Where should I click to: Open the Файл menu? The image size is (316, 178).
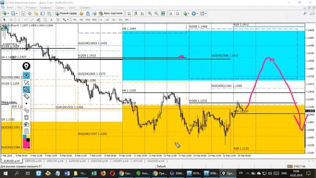[9, 8]
